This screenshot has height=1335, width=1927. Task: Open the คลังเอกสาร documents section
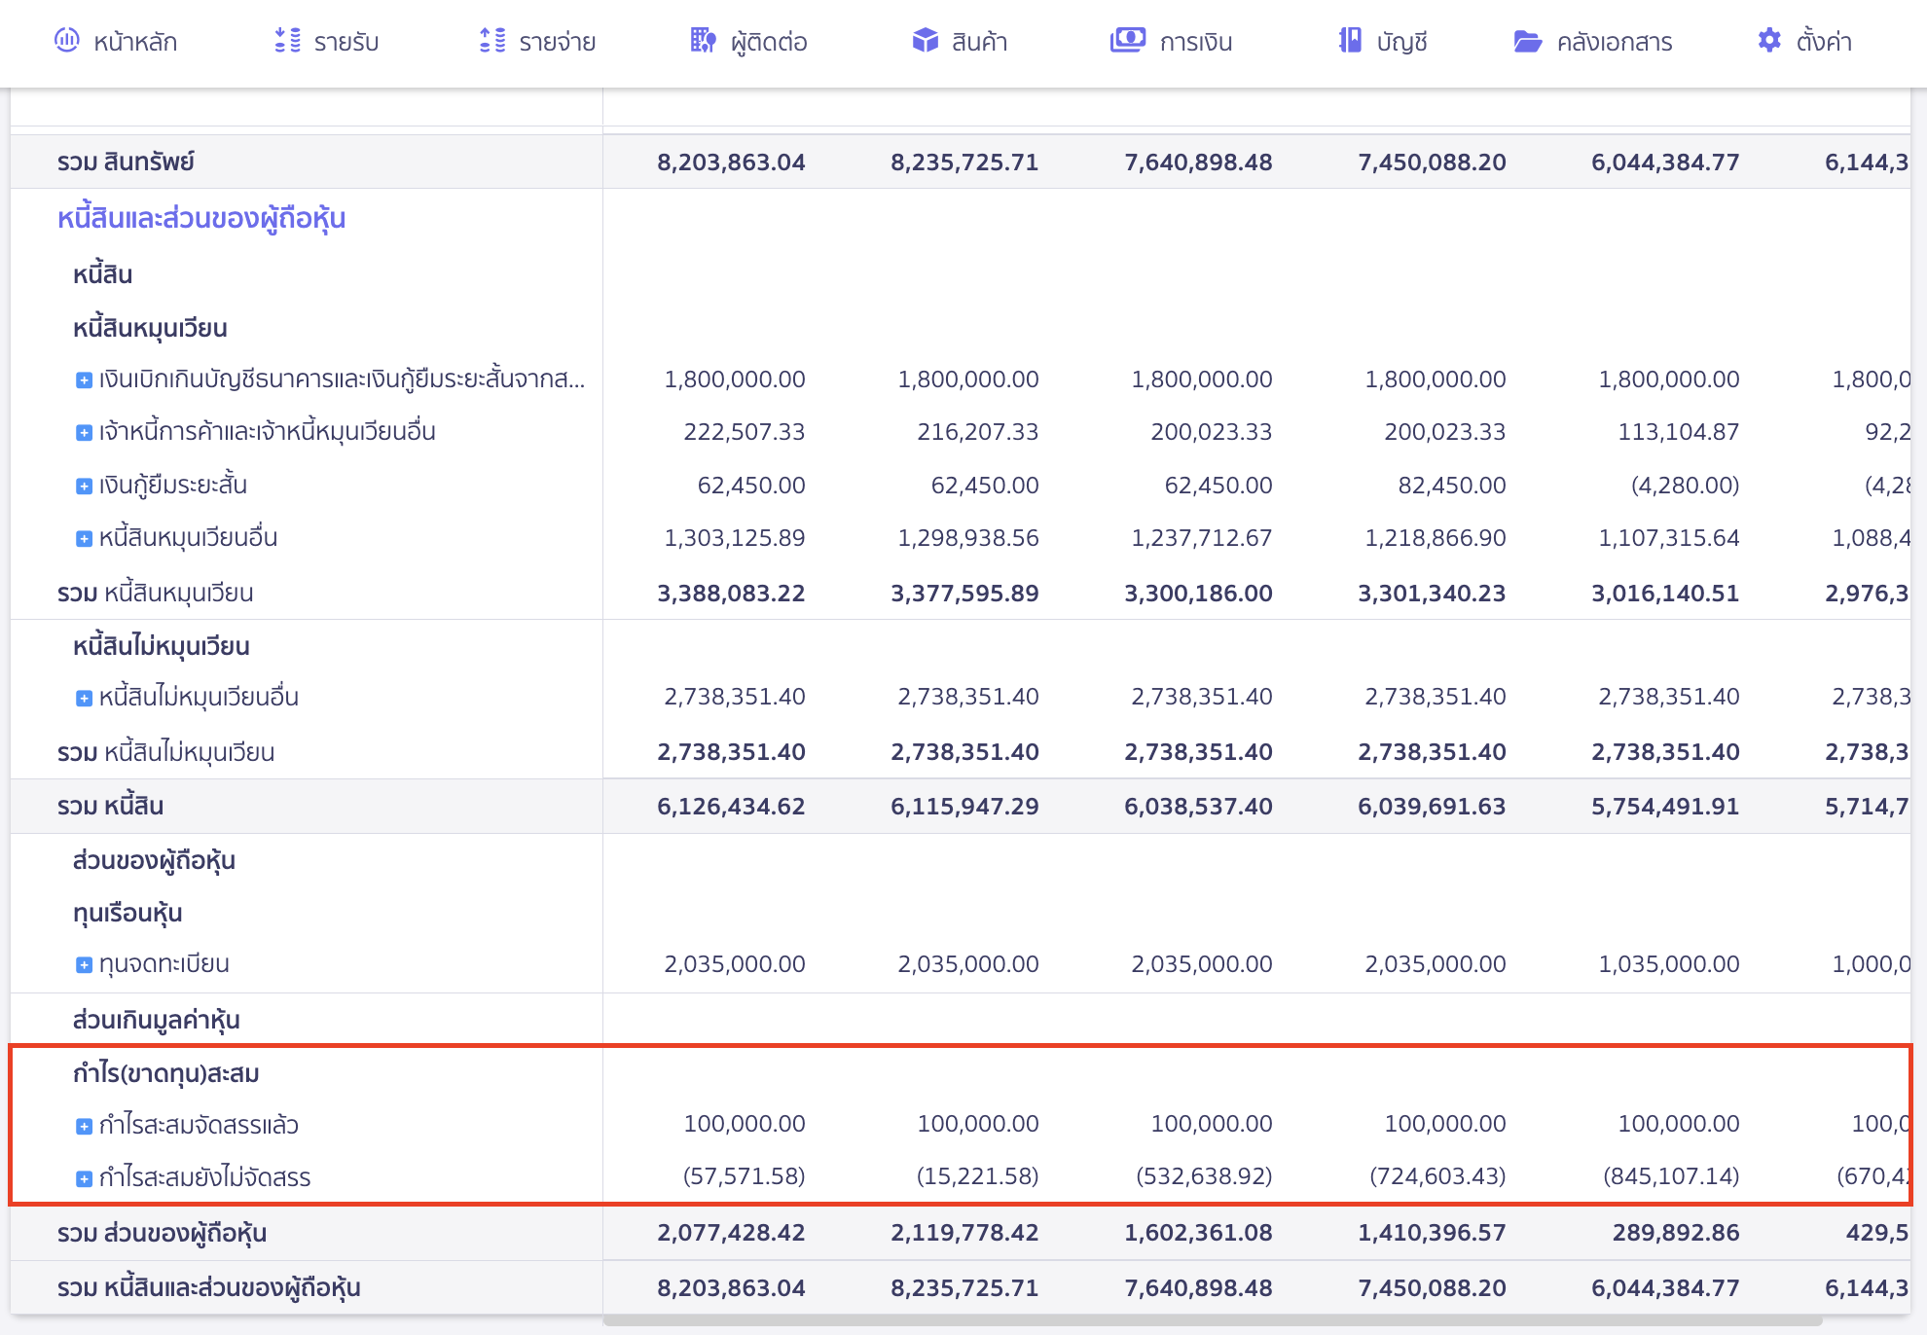click(x=1530, y=41)
